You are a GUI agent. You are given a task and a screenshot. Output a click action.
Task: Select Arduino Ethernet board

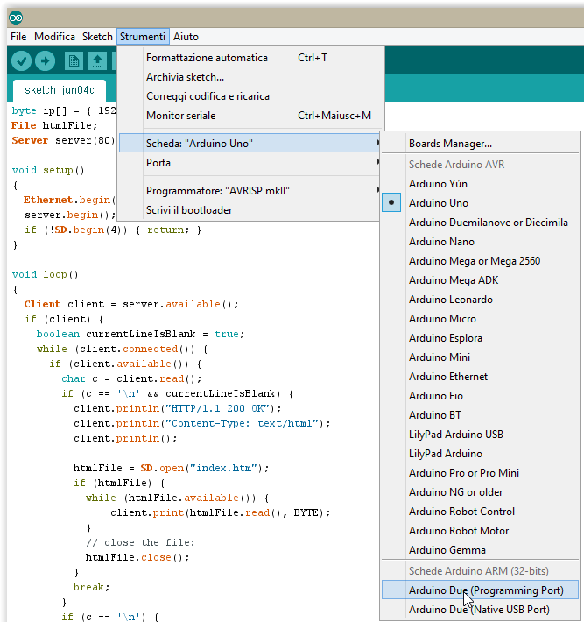click(480, 377)
